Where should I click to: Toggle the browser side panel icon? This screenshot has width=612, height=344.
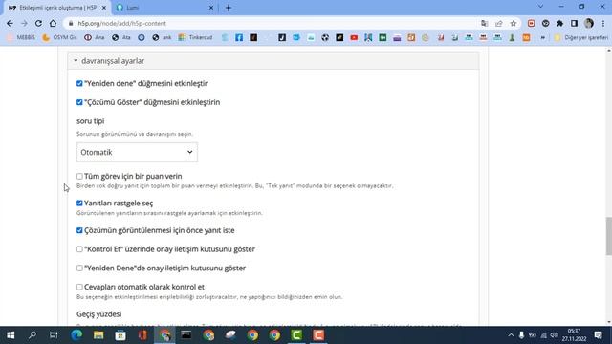click(574, 23)
